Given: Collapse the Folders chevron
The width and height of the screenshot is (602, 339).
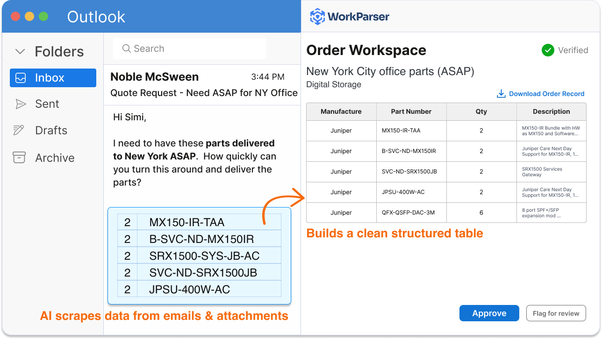Looking at the screenshot, I should click(x=20, y=51).
